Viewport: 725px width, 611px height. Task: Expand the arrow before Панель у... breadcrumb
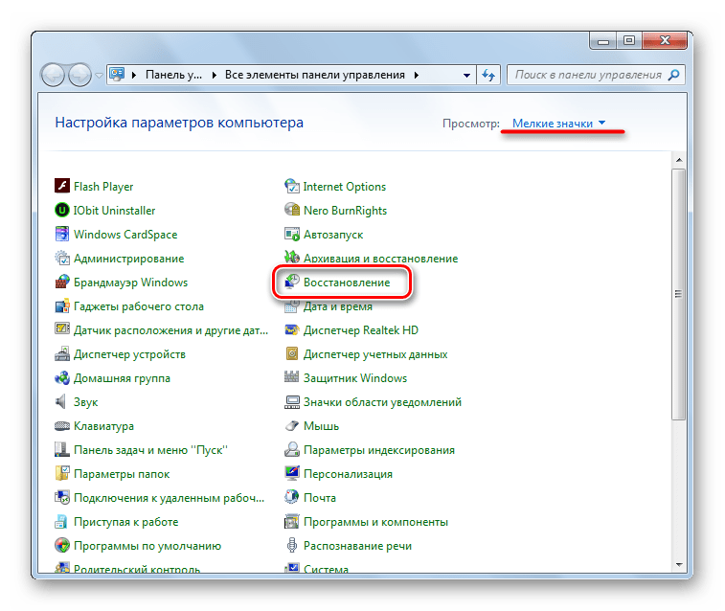(134, 75)
